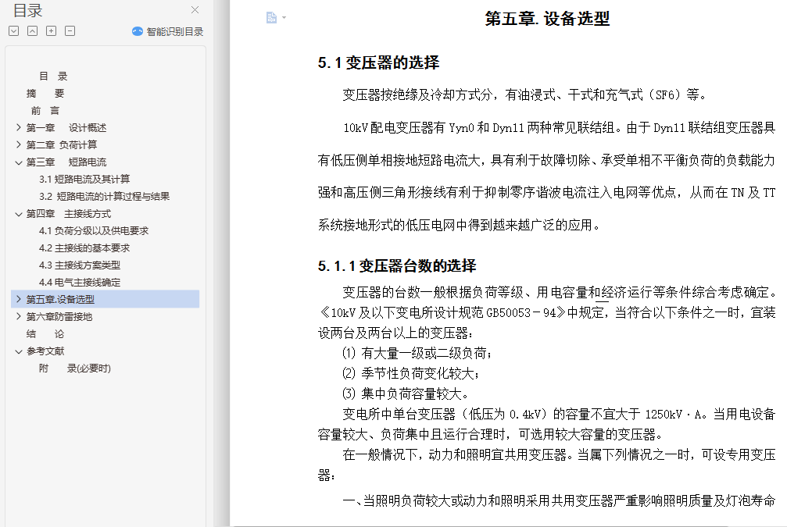
Task: Click the line starting 一、当照明负荷较大
Action: 559,500
